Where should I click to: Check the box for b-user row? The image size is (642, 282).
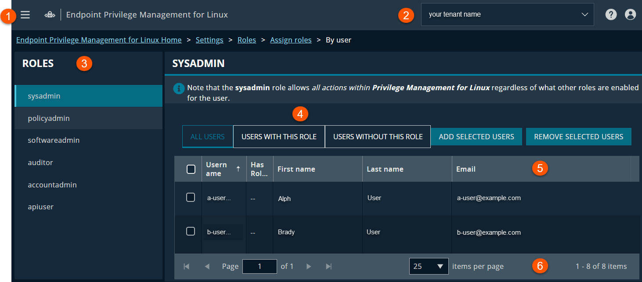(191, 231)
